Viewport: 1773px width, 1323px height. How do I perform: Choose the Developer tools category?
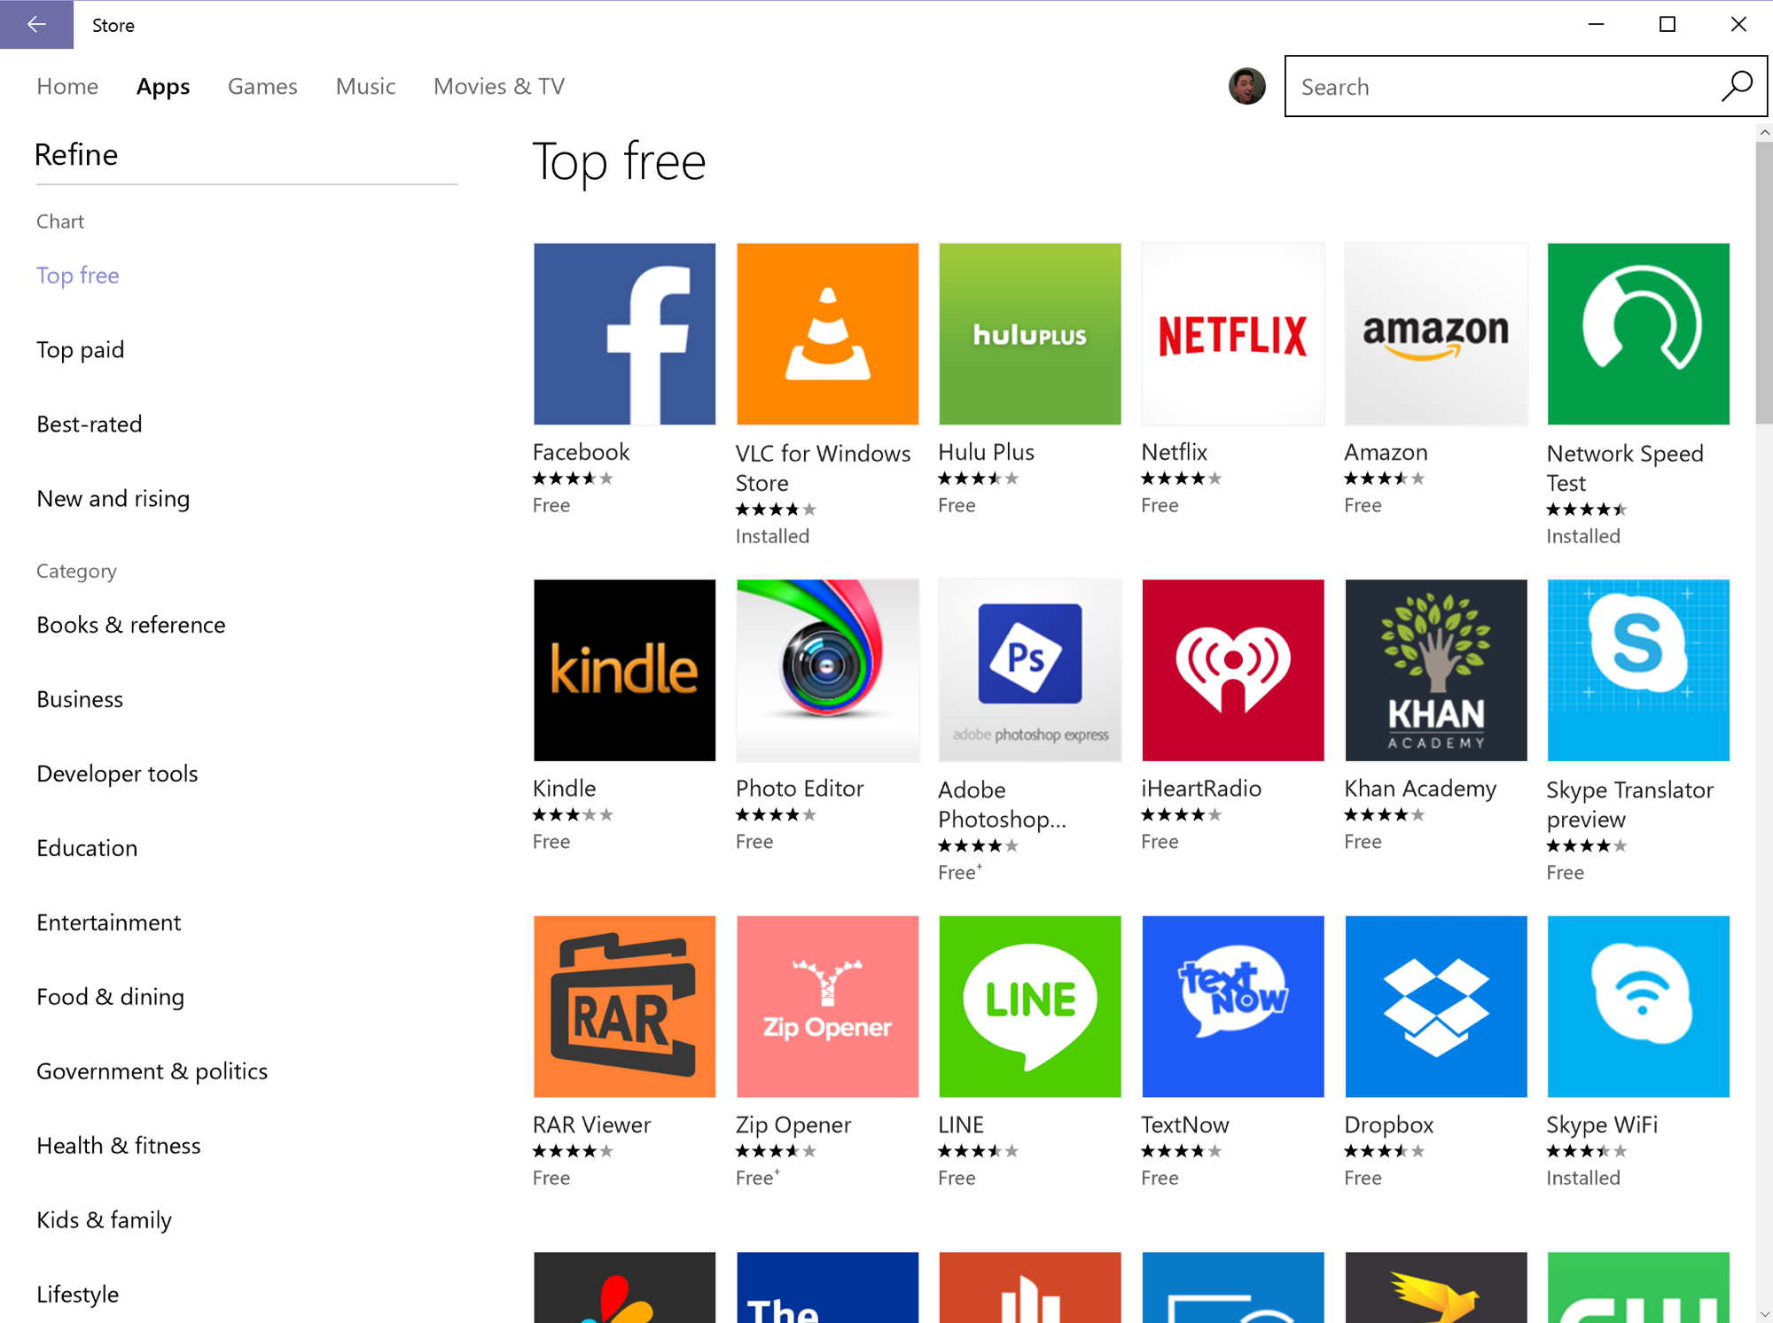point(117,774)
